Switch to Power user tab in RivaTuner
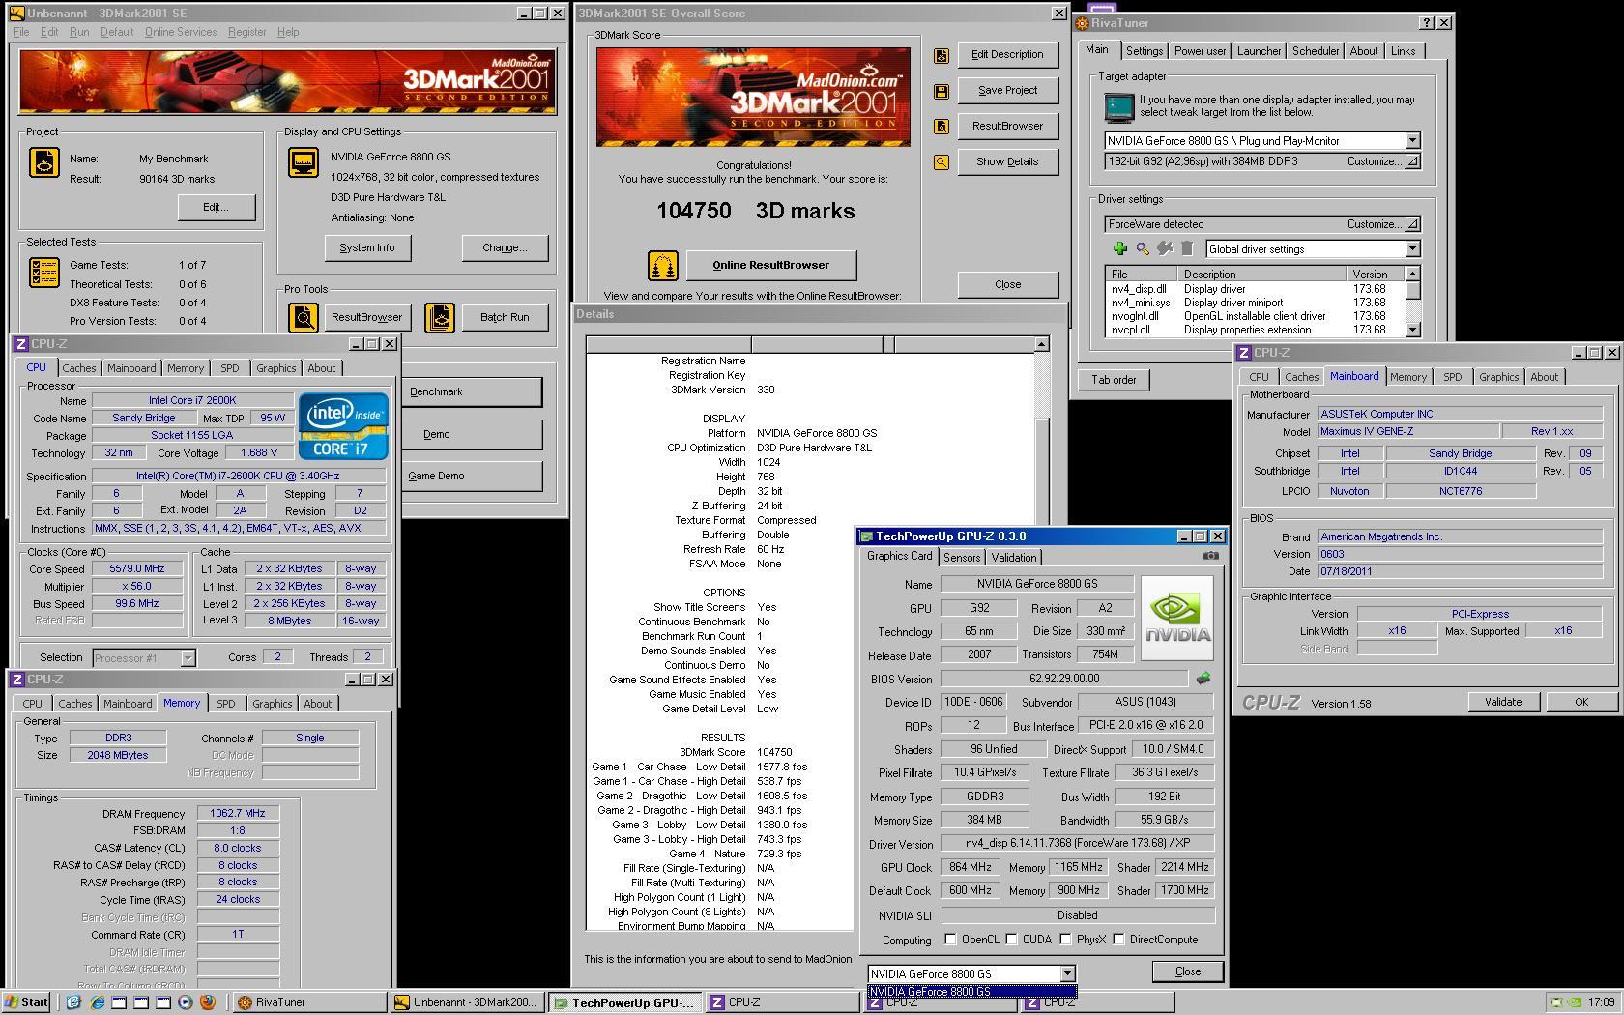This screenshot has width=1624, height=1015. [1200, 51]
